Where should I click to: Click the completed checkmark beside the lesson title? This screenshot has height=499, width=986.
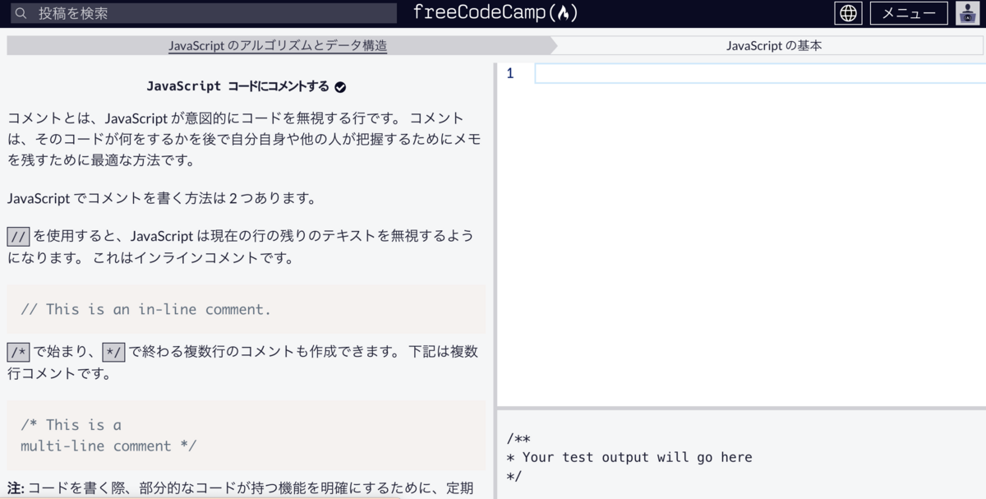click(342, 85)
